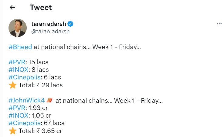Open #Cinepolis hashtag showing 6 lacs

(24, 77)
